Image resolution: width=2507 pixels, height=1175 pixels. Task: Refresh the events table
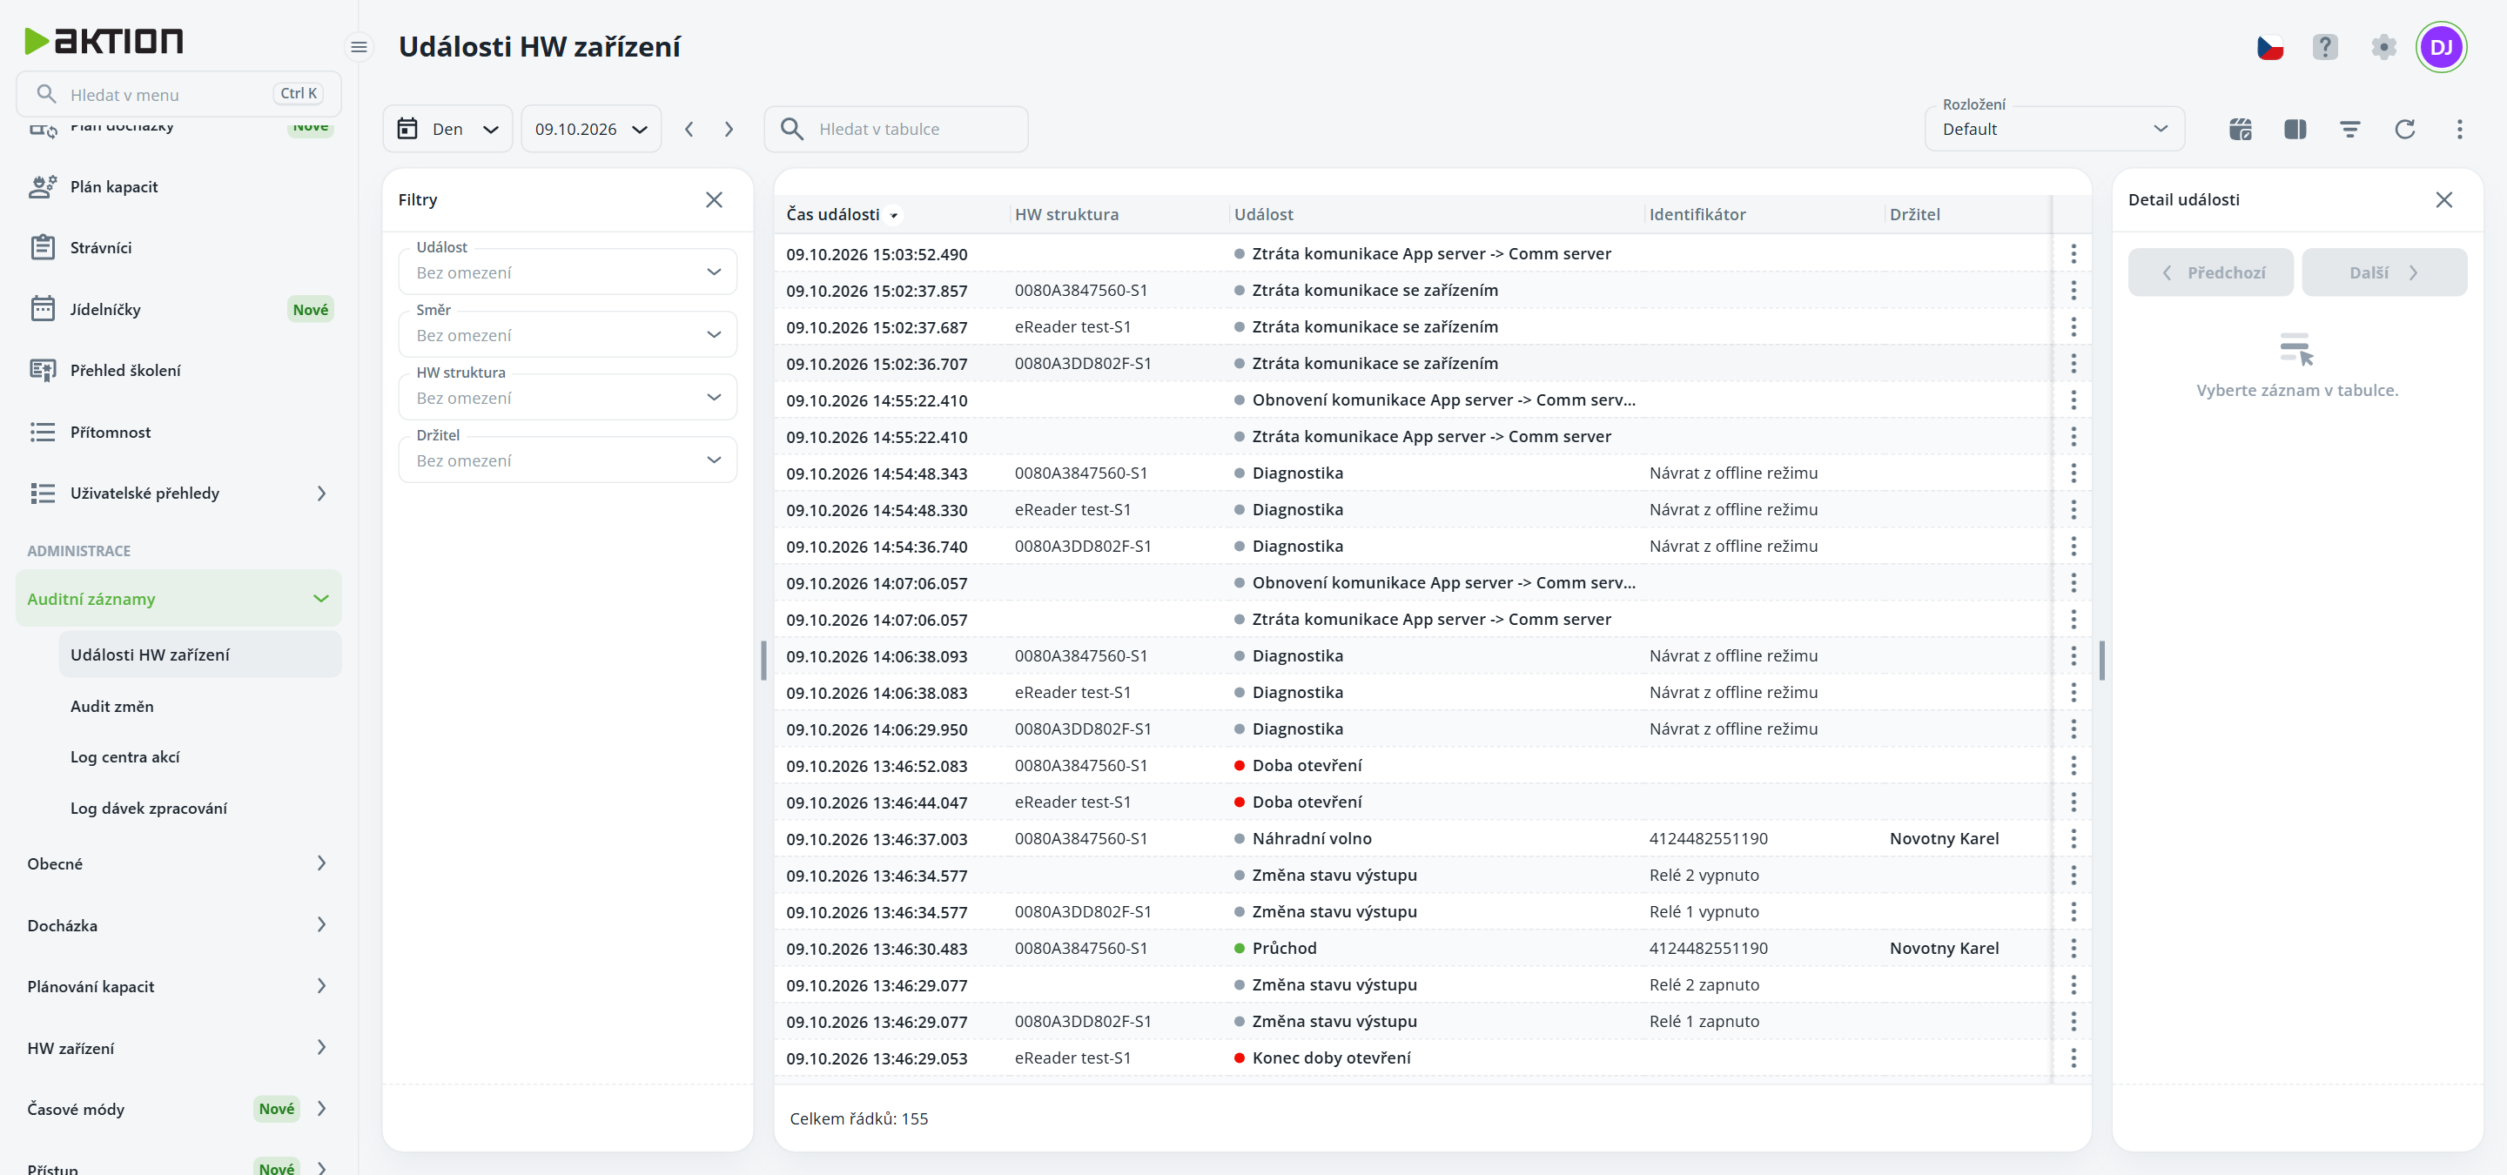2405,130
